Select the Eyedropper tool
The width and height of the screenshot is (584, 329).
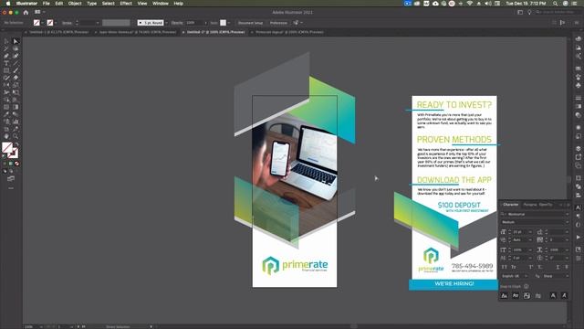6,114
